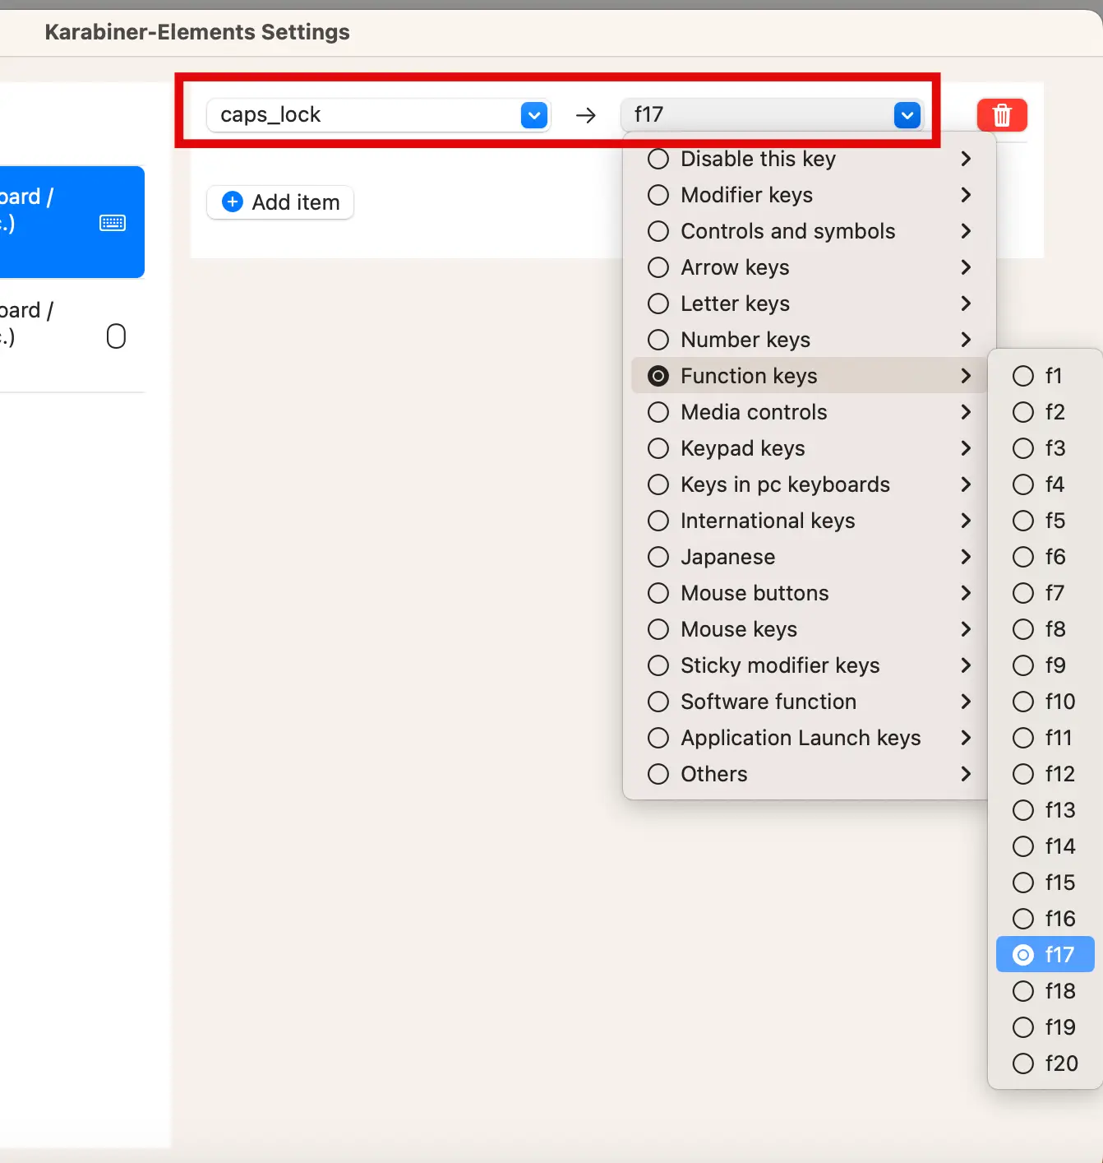Click the plus icon on Add item
This screenshot has height=1163, width=1103.
click(x=233, y=202)
